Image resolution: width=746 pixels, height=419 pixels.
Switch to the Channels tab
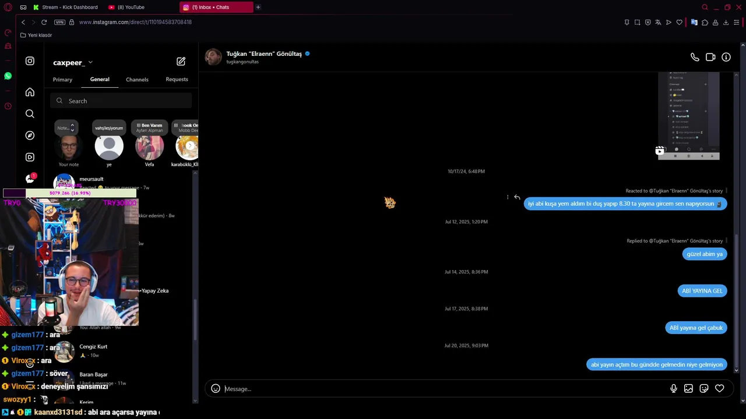pyautogui.click(x=137, y=80)
